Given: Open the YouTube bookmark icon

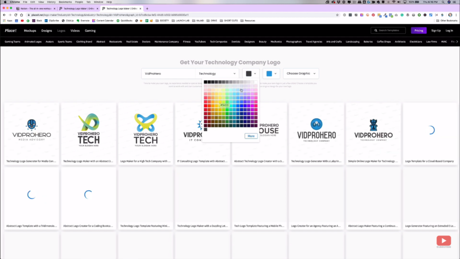Looking at the screenshot, I should click(22, 21).
